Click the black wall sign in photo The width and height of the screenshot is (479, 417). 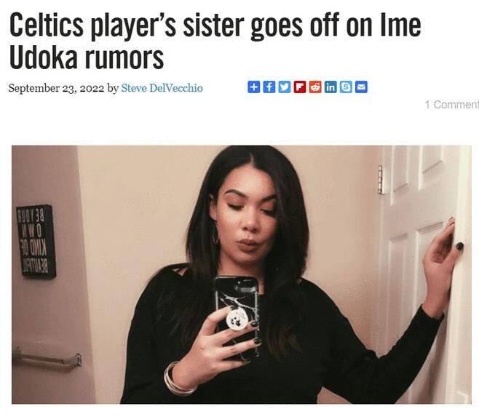pos(36,242)
